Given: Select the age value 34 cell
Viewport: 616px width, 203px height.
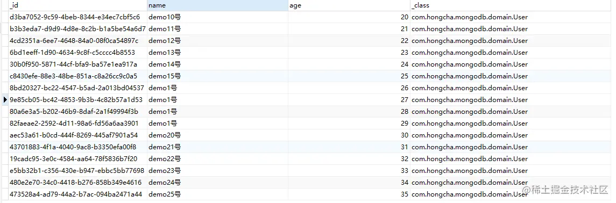Looking at the screenshot, I should pyautogui.click(x=349, y=182).
